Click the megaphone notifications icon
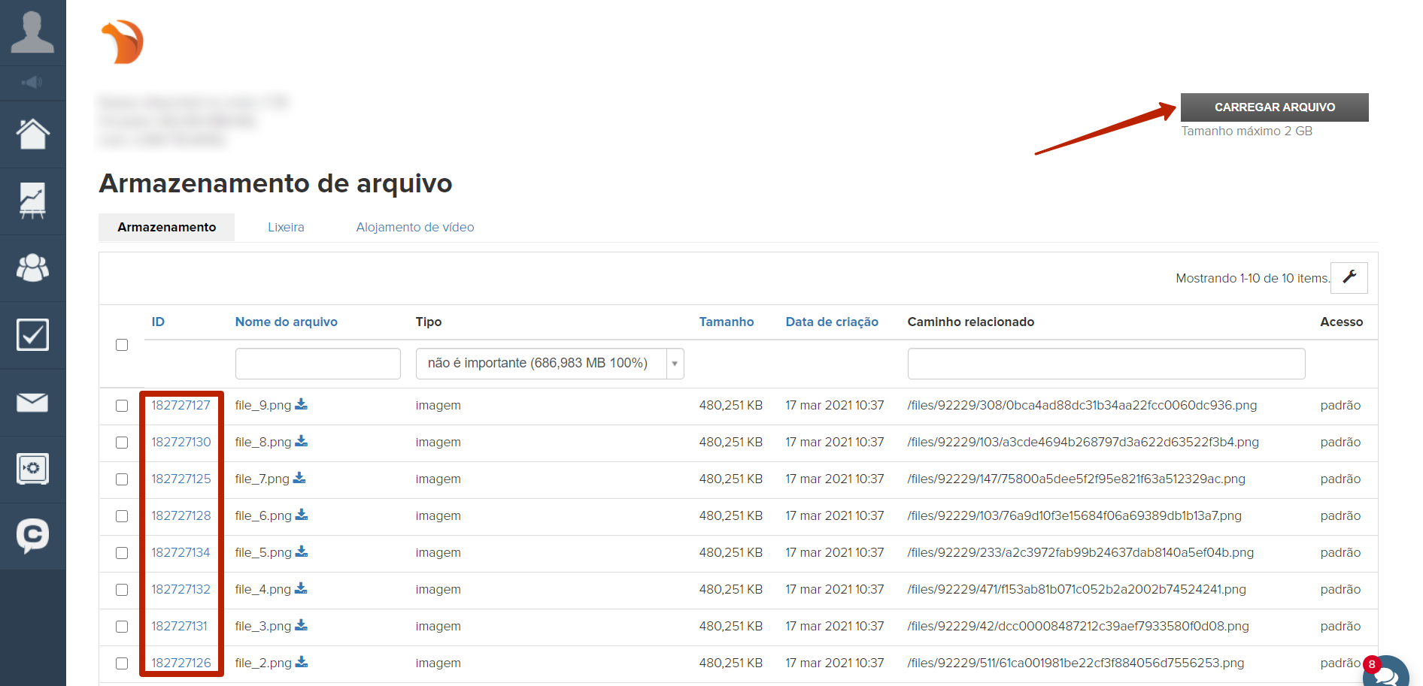1423x686 pixels. (x=32, y=83)
